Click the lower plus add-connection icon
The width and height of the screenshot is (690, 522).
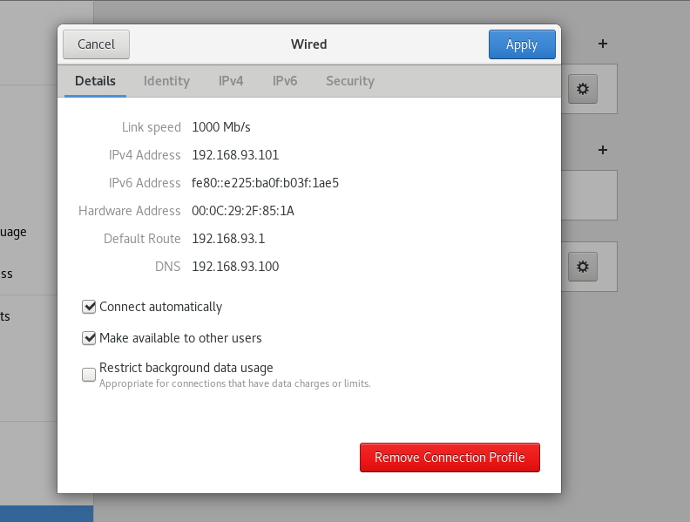(602, 150)
